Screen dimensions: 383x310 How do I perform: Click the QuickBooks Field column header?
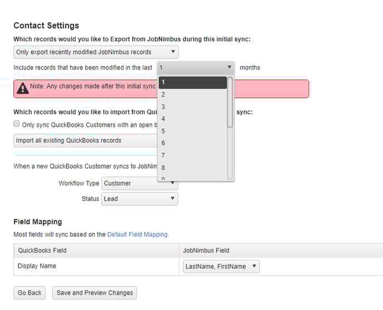click(x=96, y=250)
